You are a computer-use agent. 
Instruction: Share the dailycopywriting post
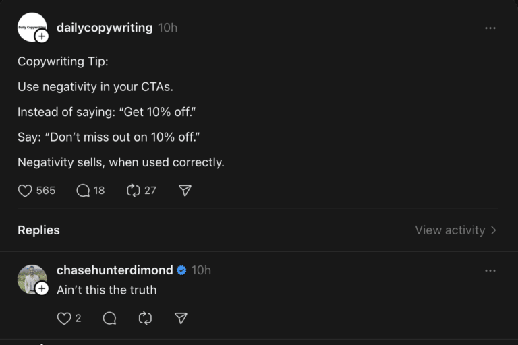pos(185,191)
